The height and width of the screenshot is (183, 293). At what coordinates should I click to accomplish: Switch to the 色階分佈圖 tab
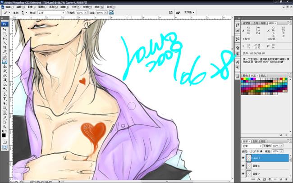pos(259,23)
